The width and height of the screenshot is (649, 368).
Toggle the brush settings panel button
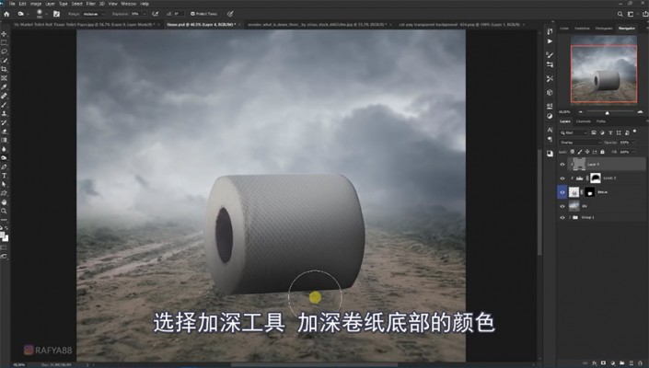point(56,14)
